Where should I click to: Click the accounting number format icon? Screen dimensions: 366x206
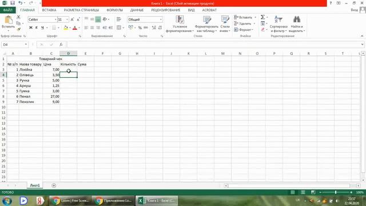[131, 27]
